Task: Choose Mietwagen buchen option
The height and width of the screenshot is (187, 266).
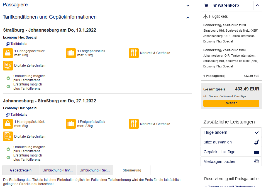Action: (x=231, y=161)
